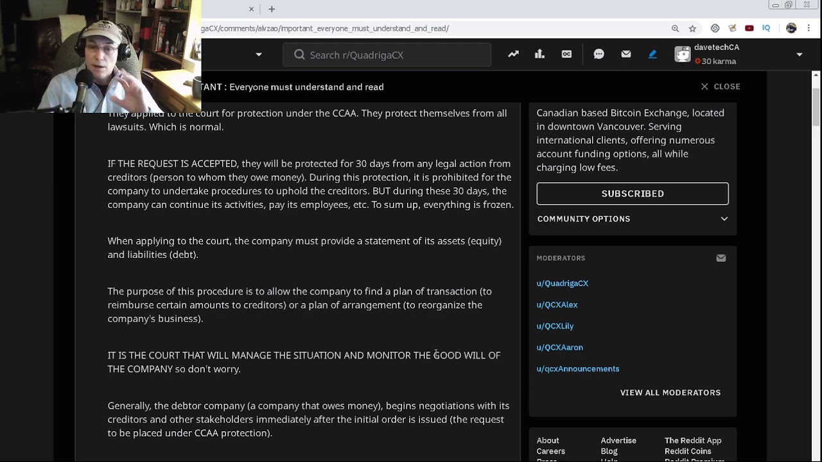Viewport: 822px width, 462px height.
Task: Click the 'Canadian based Bitcoin Exchange' description
Action: click(631, 140)
